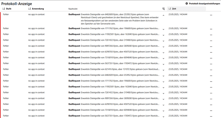Open three-dot menu for 11902581 Bytes entry
Image resolution: width=221 pixels, height=118 pixels.
[x=211, y=35]
